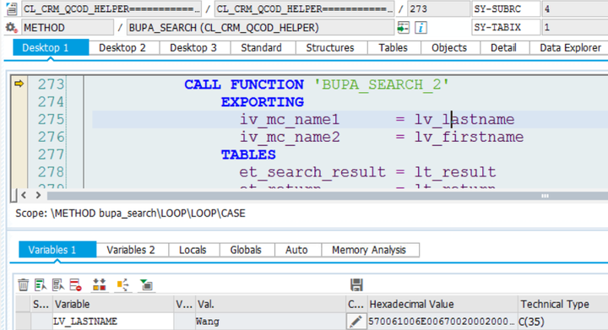Click the gear icon beside METHOD field
Image resolution: width=608 pixels, height=330 pixels.
pyautogui.click(x=11, y=28)
